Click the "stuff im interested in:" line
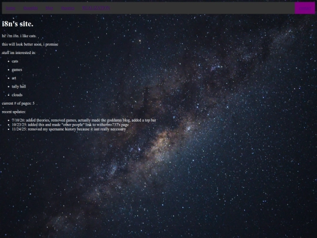 coord(19,53)
